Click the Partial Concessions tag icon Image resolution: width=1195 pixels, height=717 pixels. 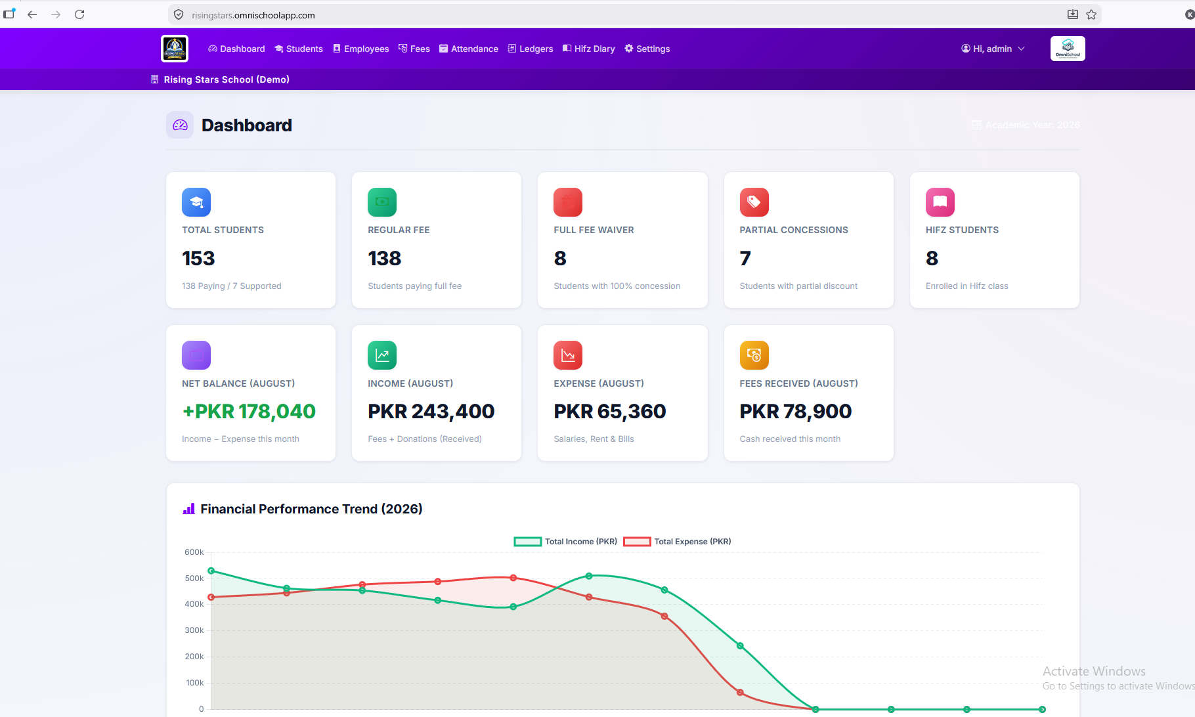point(754,202)
